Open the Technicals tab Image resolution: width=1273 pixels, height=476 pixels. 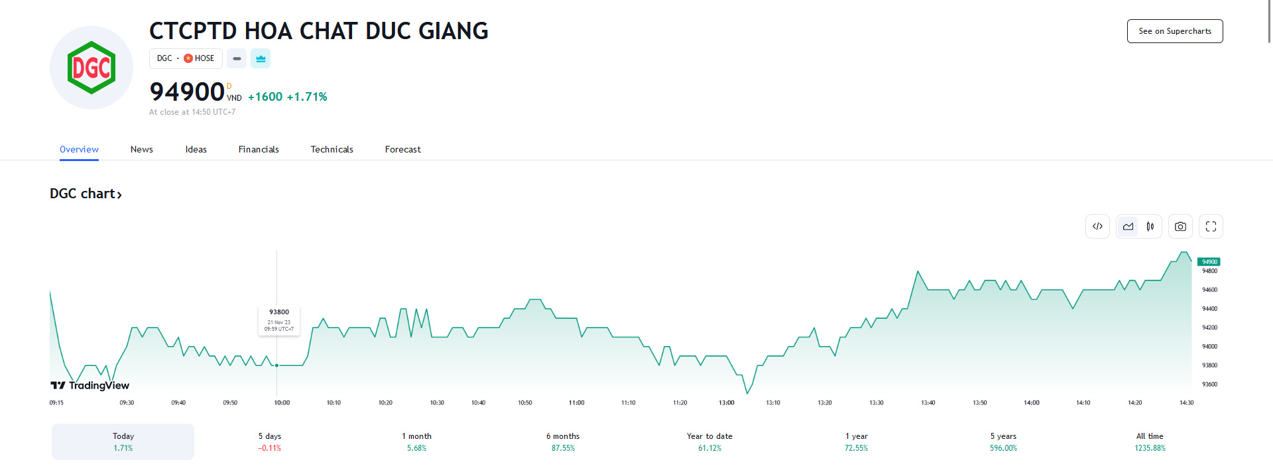(332, 149)
